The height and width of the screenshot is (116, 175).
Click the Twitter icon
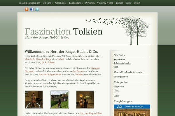click(x=37, y=9)
